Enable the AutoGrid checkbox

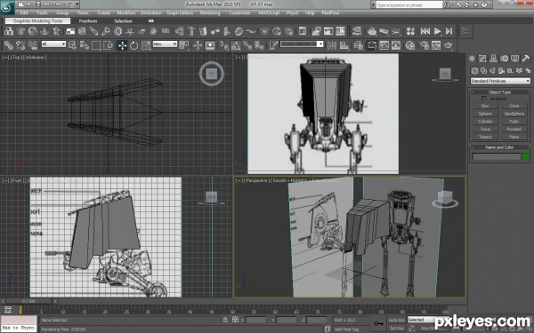(x=484, y=99)
